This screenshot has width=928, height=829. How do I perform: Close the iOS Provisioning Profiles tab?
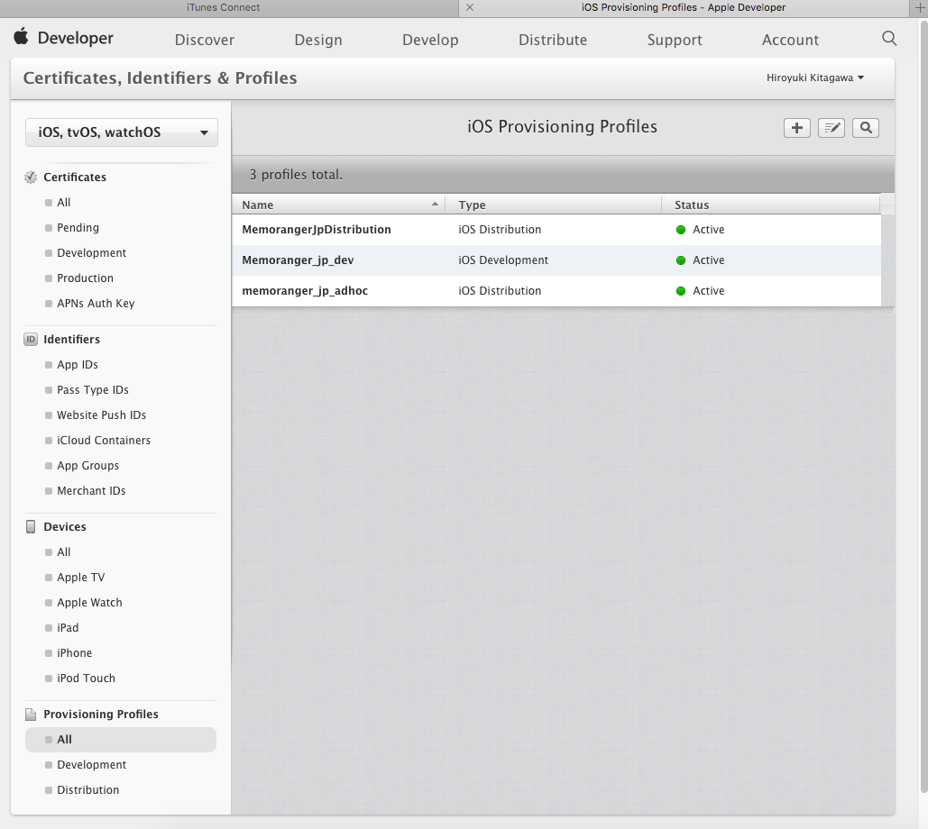(469, 8)
